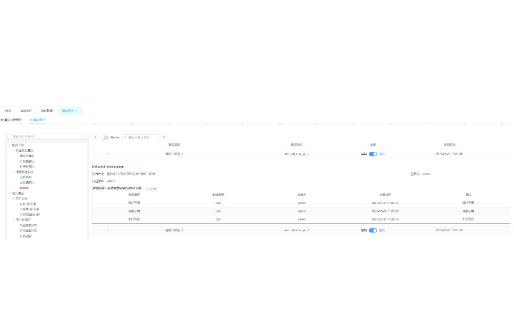Toggle the switch in the toolbar above the table
Screen dimensions: 514x321
pyautogui.click(x=105, y=137)
